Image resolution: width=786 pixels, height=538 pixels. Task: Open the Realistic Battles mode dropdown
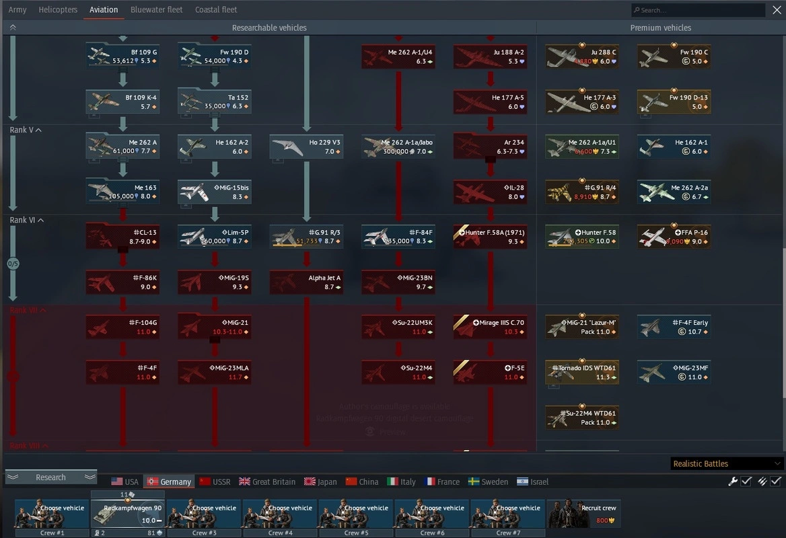tap(727, 463)
